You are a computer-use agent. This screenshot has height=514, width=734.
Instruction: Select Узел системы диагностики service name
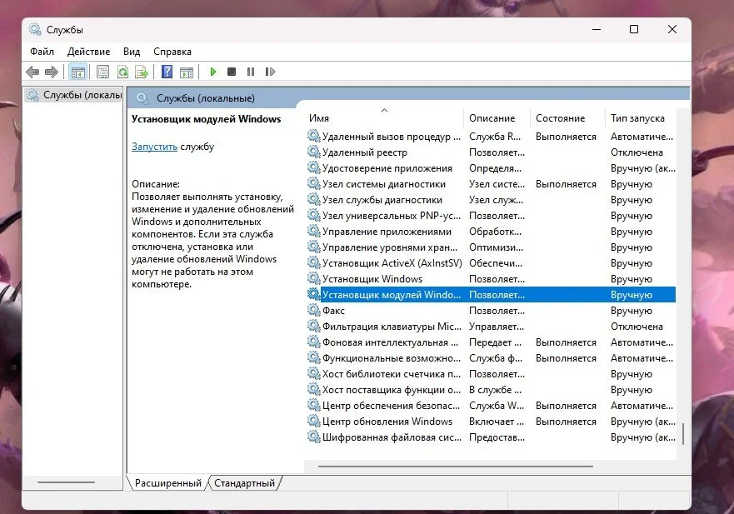(384, 184)
